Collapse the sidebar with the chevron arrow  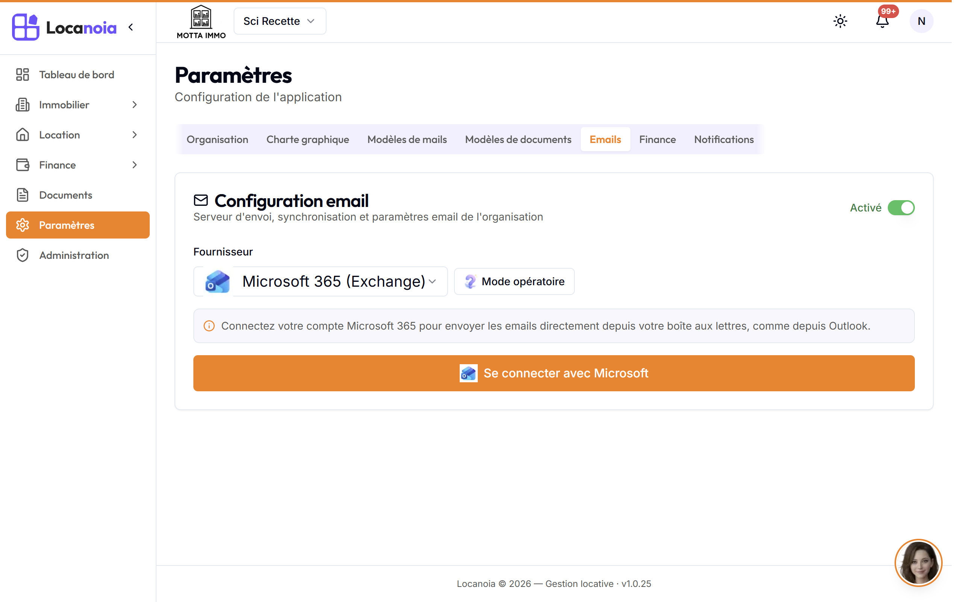[x=131, y=27]
